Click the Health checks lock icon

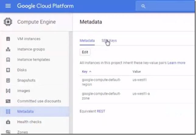8,122
